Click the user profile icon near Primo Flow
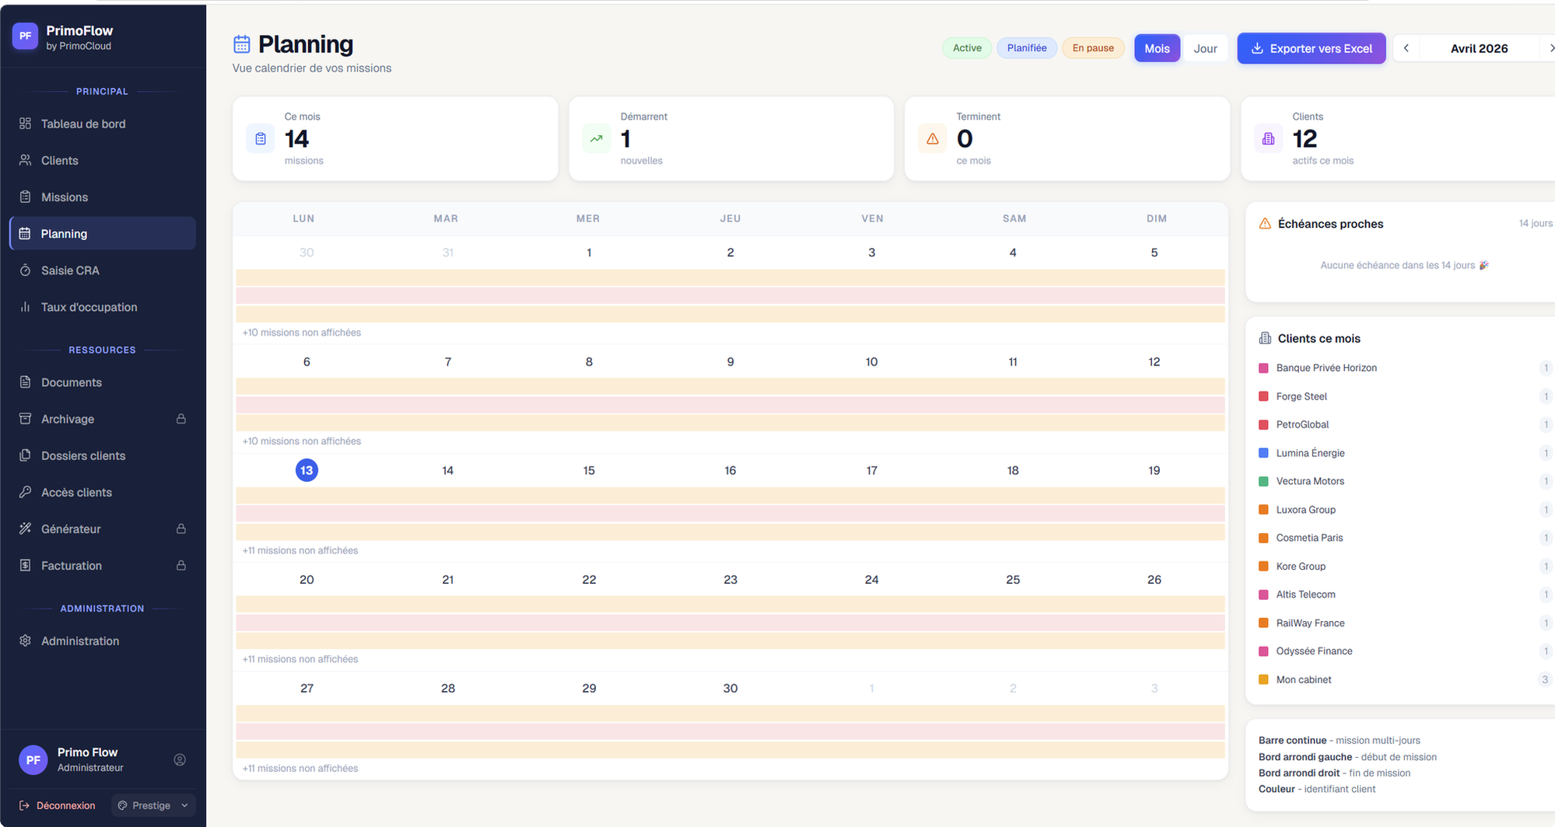 tap(180, 759)
